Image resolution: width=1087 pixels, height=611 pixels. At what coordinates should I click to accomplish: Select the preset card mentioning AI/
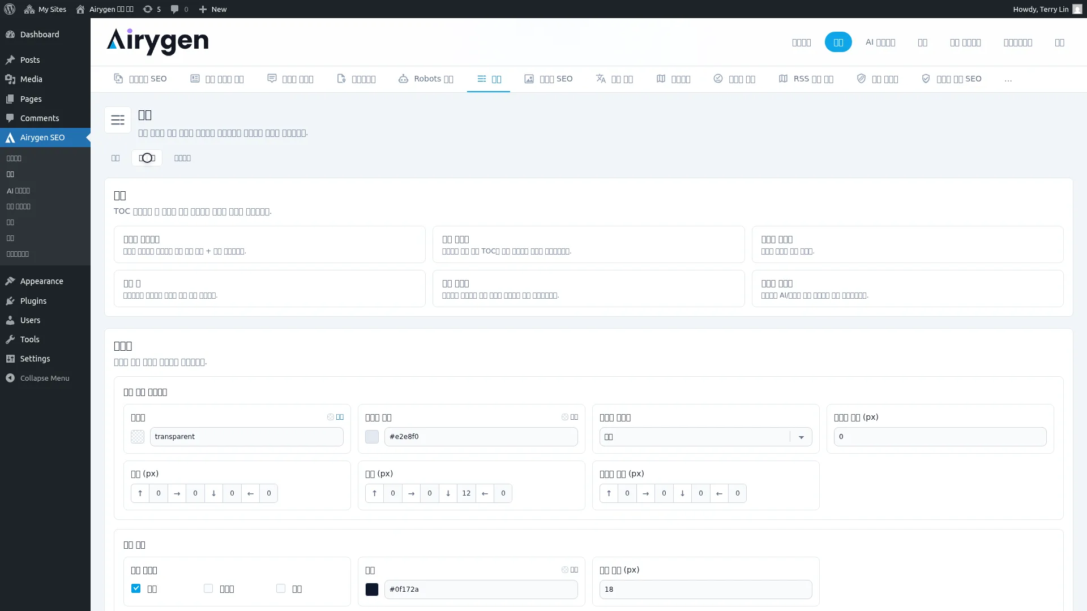pos(907,289)
